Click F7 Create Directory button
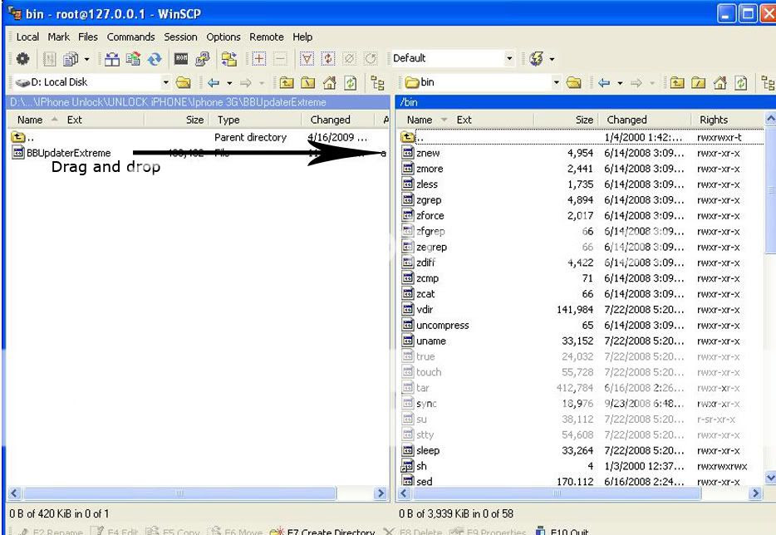The height and width of the screenshot is (535, 776). coord(322,532)
